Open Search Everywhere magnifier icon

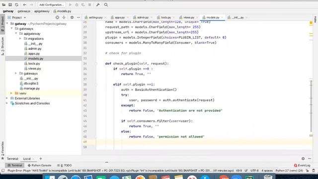pos(106,4)
